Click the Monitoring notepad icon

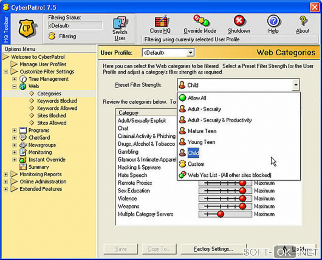(23, 152)
